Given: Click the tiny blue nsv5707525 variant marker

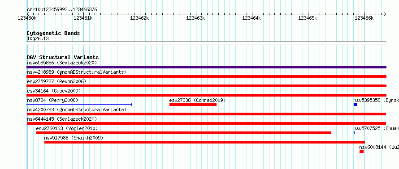Looking at the screenshot, I should [354, 133].
